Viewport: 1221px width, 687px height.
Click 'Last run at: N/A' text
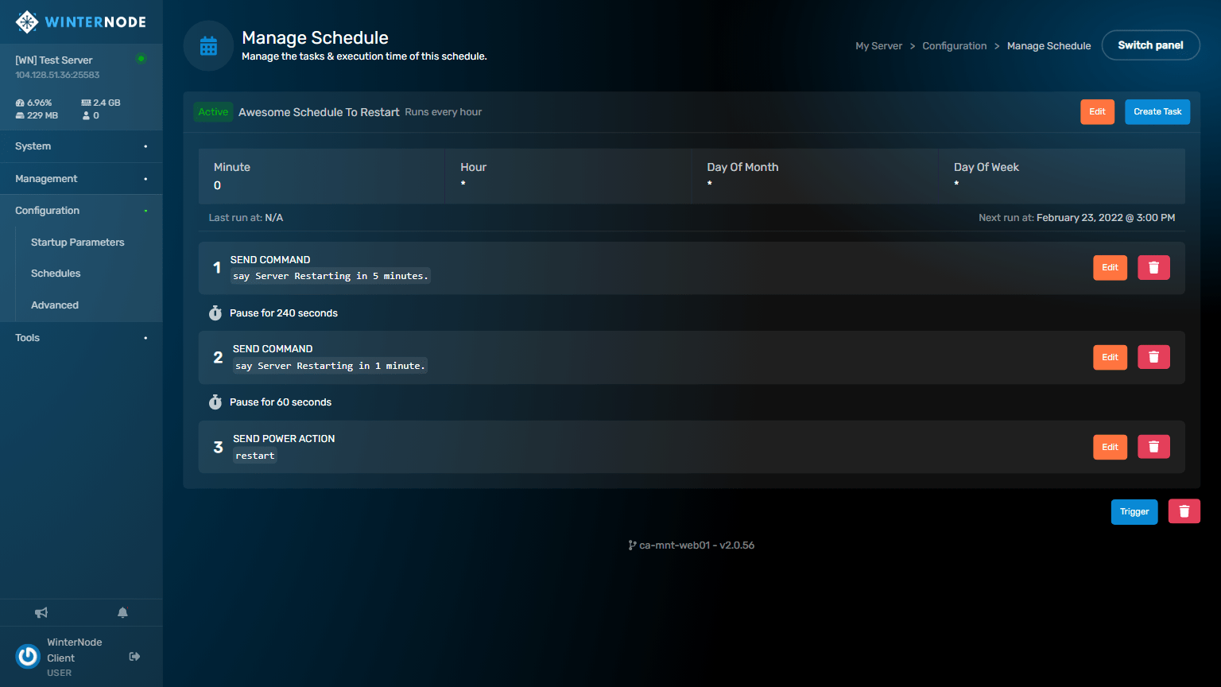coord(246,218)
